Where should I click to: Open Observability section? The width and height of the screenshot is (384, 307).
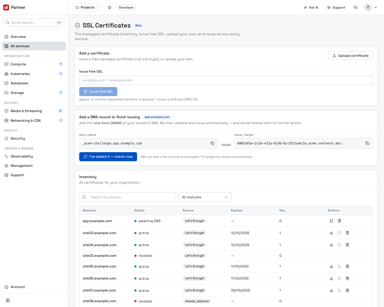34,156
